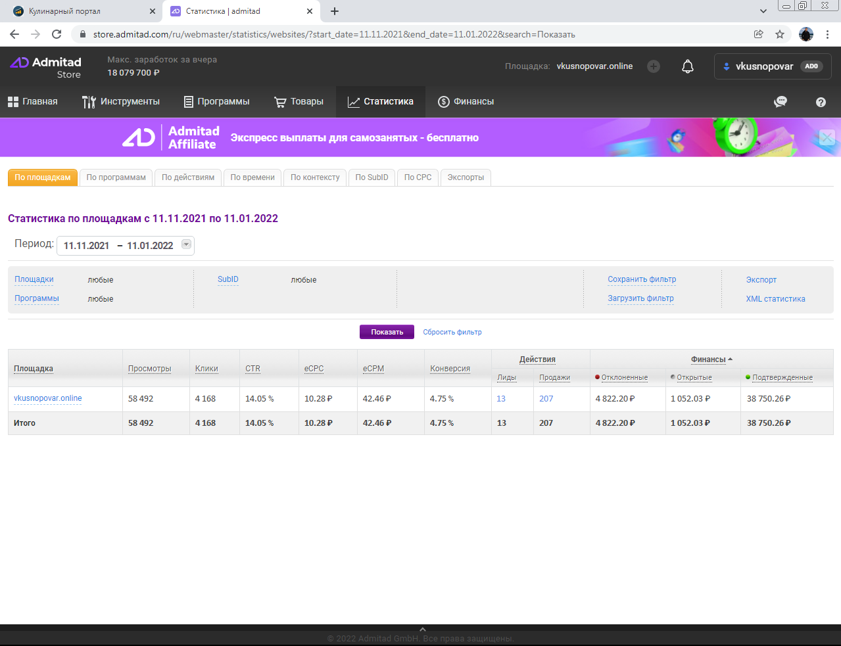Click the date range input field
Image resolution: width=841 pixels, height=646 pixels.
pyautogui.click(x=126, y=245)
